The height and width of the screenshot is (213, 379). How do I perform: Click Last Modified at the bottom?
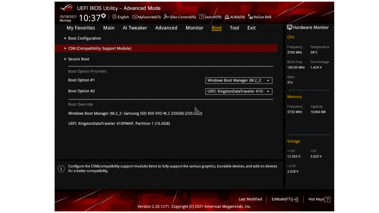click(250, 199)
